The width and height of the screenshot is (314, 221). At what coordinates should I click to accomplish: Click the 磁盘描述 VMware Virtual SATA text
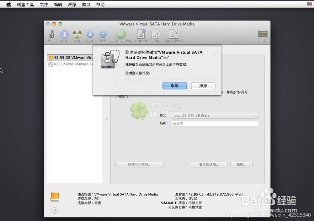click(x=118, y=194)
